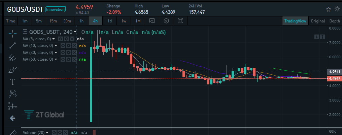Select the ruler measure tool
This screenshot has height=135, width=342.
coord(13,133)
